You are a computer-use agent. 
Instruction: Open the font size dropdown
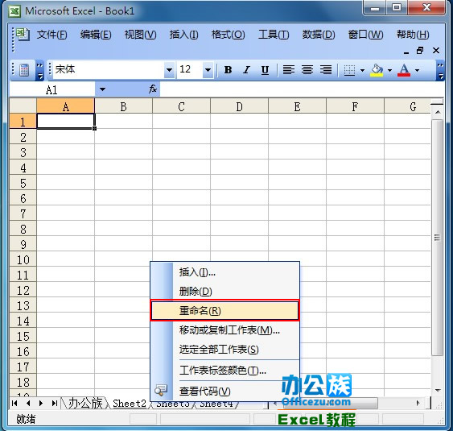pos(208,70)
